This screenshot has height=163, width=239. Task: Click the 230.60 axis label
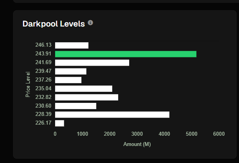tap(44, 106)
